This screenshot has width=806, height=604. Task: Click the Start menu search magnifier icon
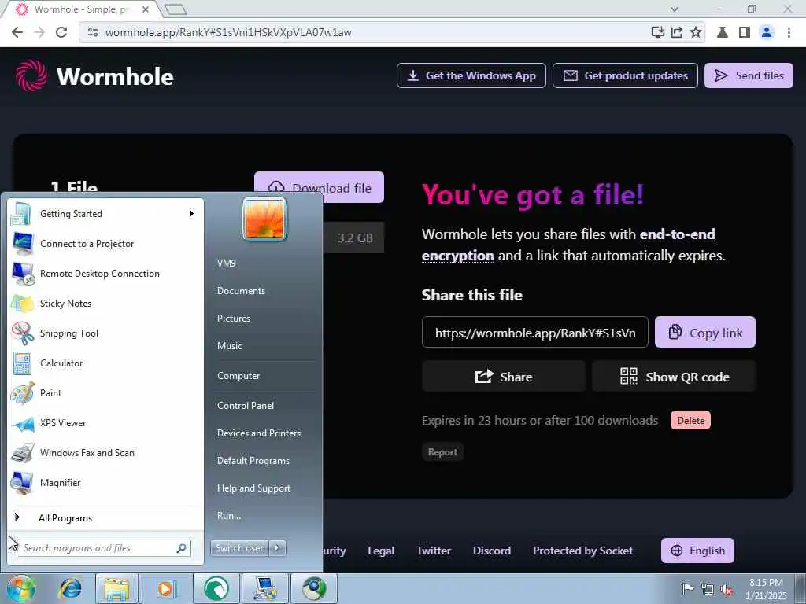(x=181, y=548)
